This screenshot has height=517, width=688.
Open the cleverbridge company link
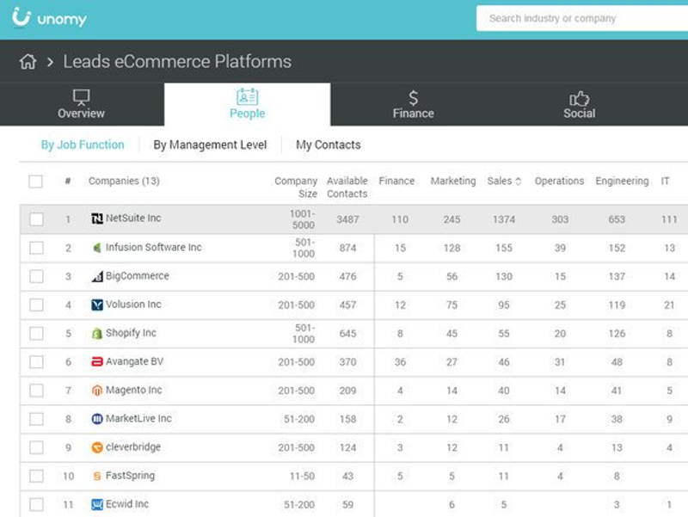(x=133, y=446)
